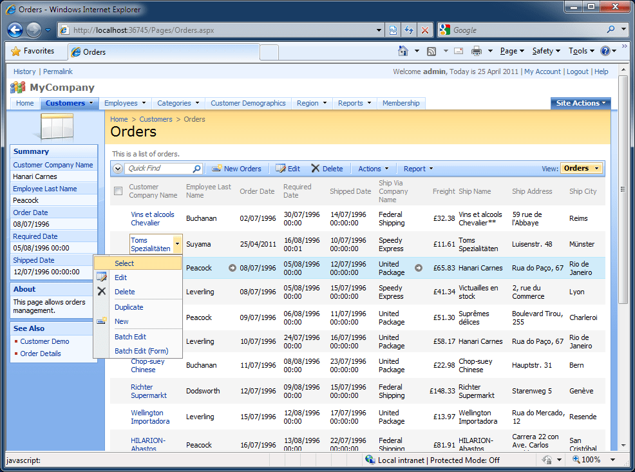Open the browser home icon
The image size is (635, 472).
[x=403, y=51]
